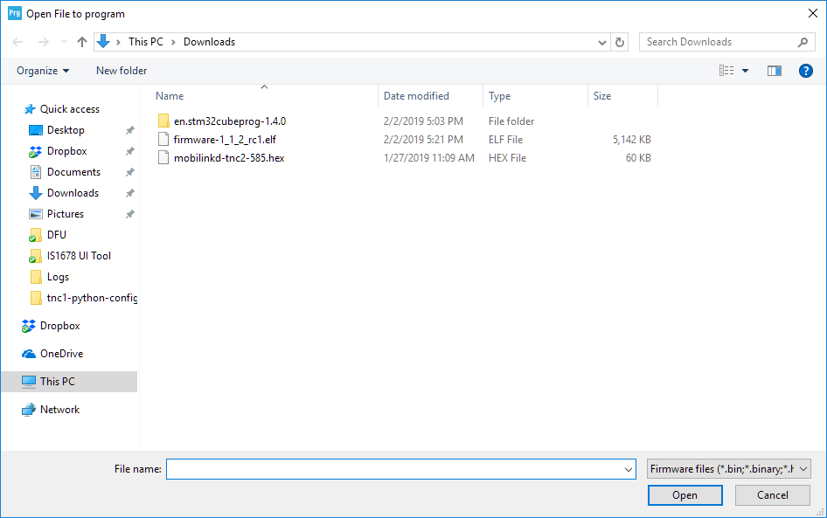Select the top-level Dropbox node
827x518 pixels.
click(x=59, y=326)
